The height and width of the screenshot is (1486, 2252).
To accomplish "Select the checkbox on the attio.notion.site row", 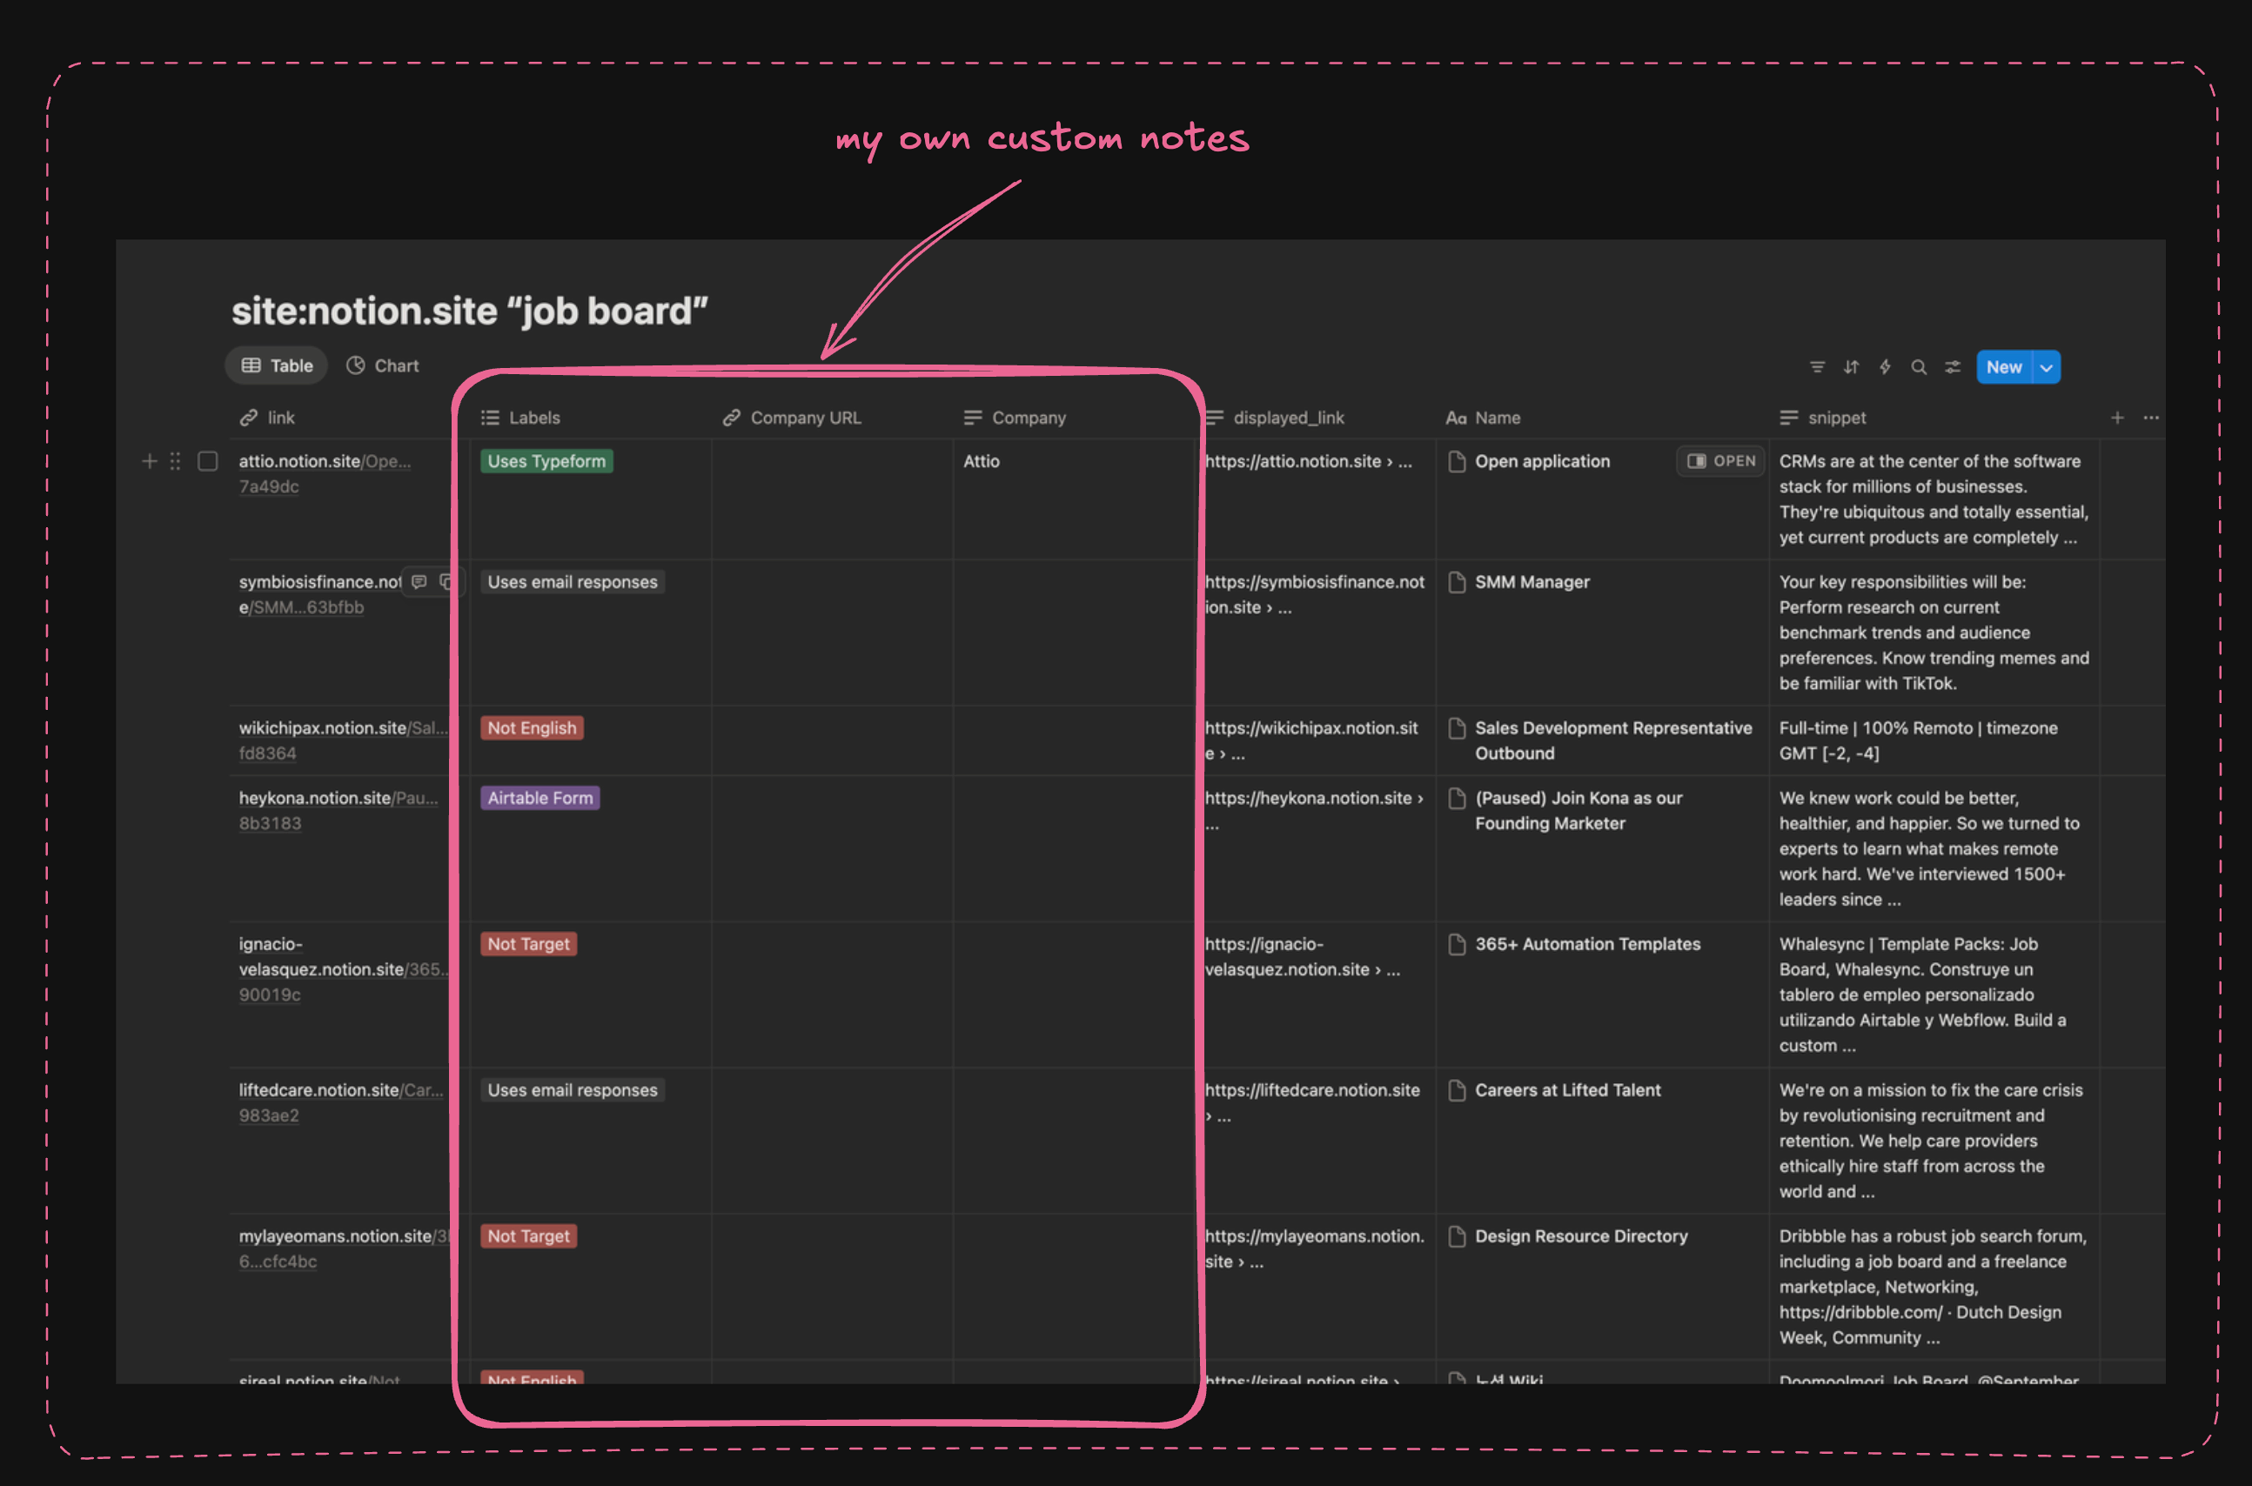I will [208, 461].
